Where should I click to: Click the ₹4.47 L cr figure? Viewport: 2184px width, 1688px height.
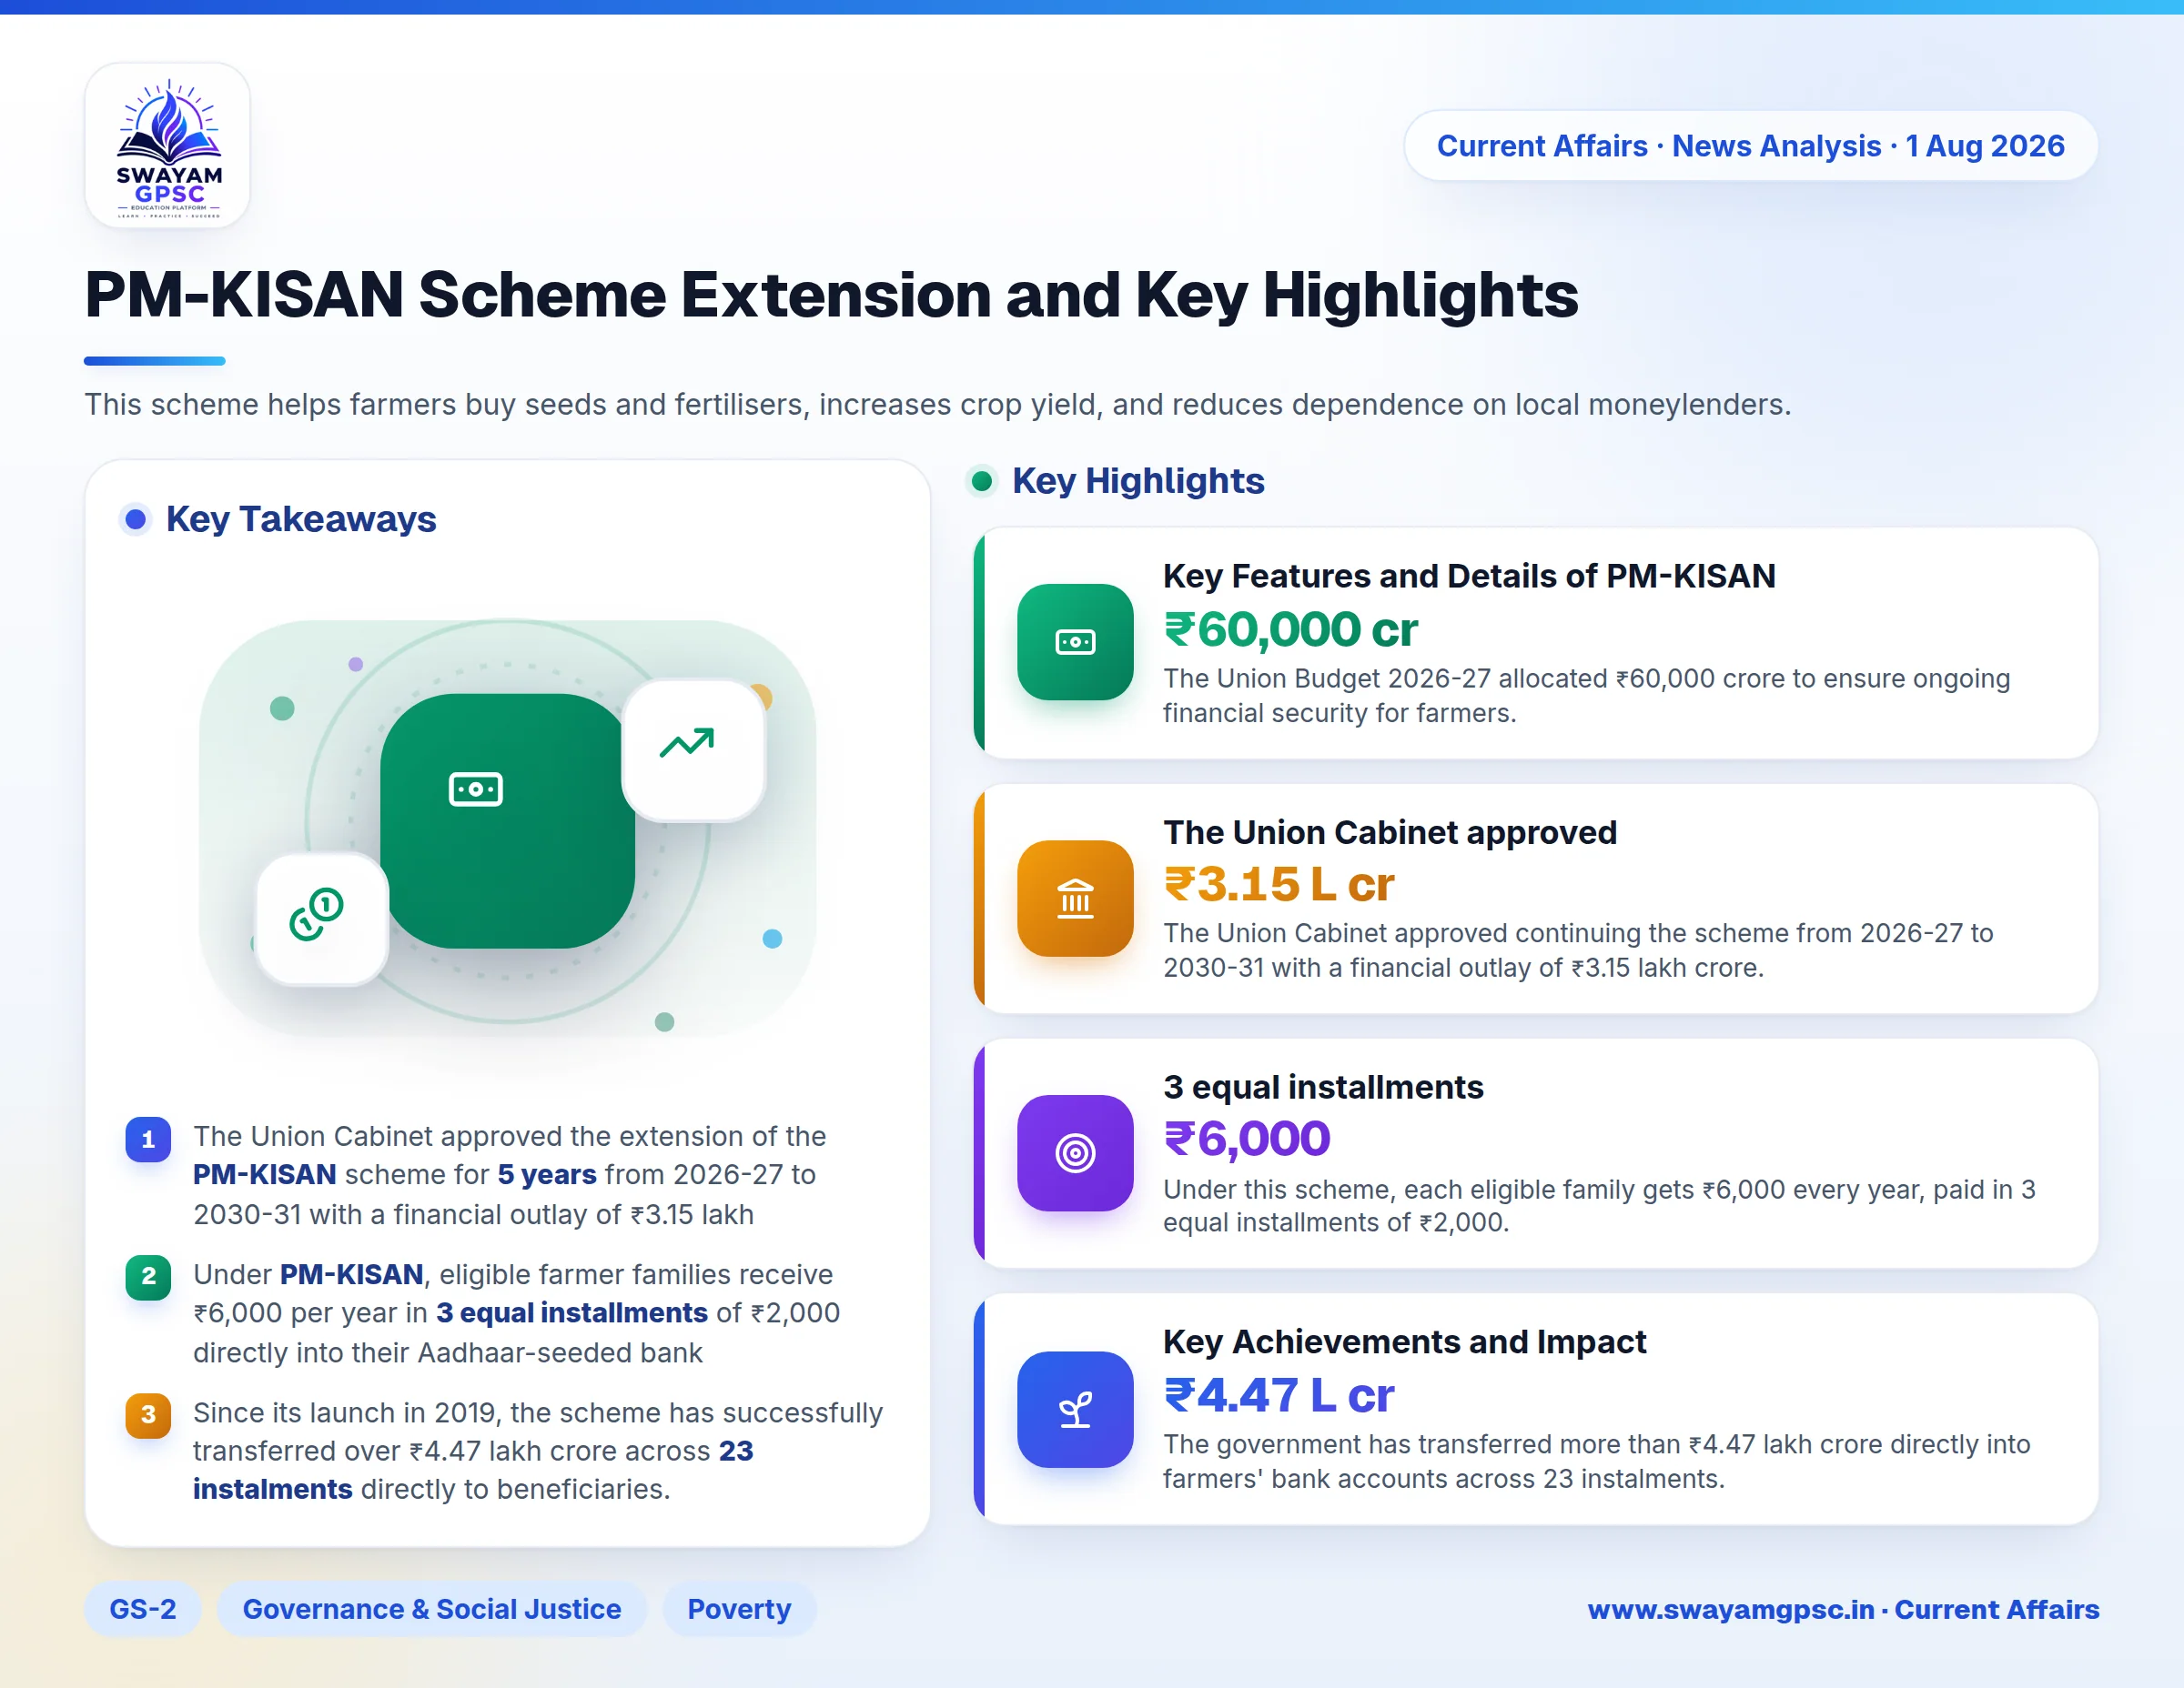[x=1279, y=1395]
